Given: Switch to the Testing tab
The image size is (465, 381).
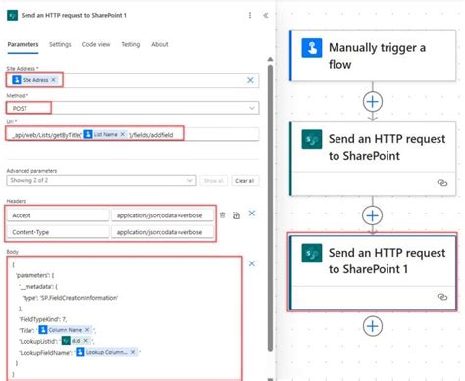Looking at the screenshot, I should [x=130, y=44].
